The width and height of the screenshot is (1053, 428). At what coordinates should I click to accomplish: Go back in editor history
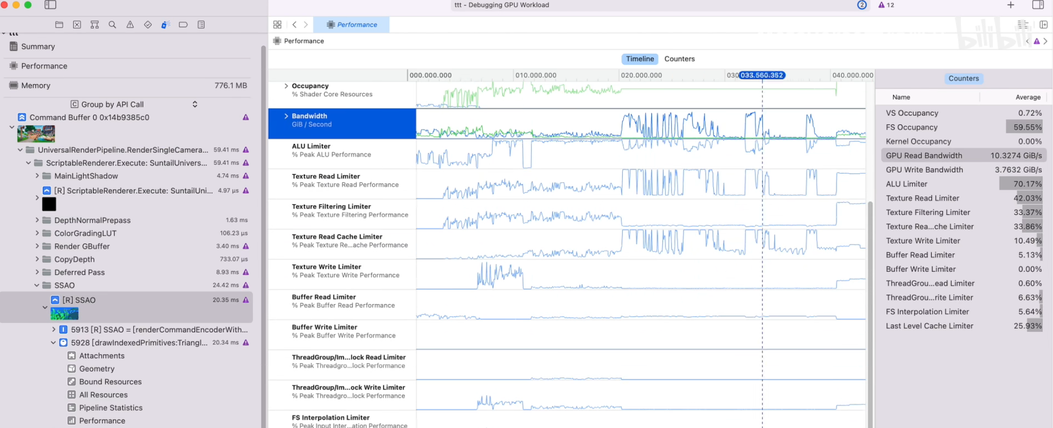[x=294, y=25]
